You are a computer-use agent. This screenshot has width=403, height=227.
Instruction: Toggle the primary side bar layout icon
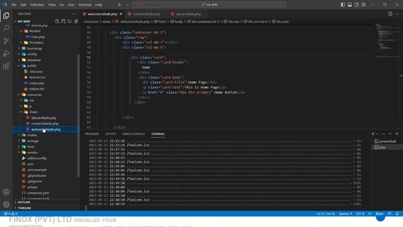pyautogui.click(x=343, y=4)
